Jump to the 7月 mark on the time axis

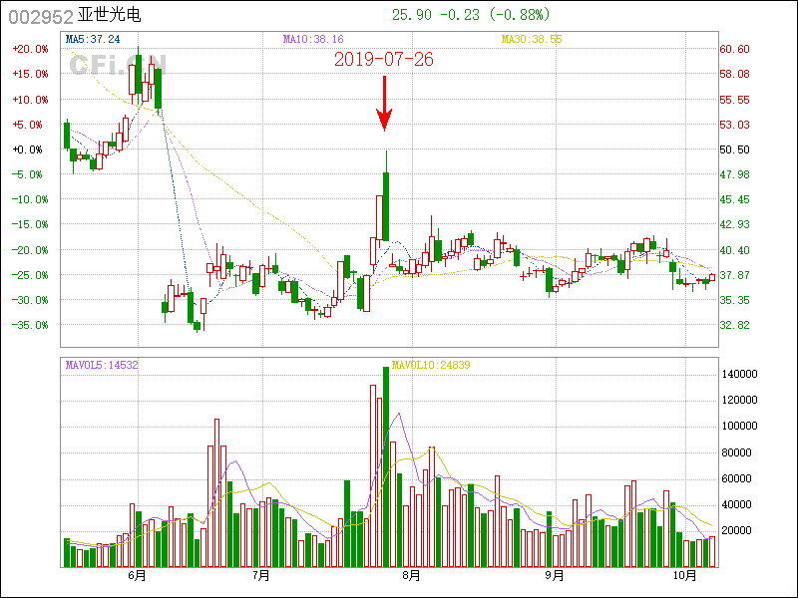point(260,576)
